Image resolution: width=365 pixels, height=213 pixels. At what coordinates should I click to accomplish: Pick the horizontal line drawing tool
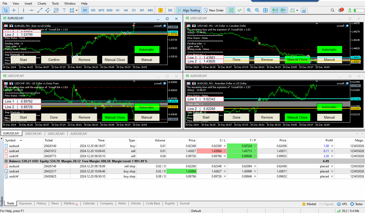coord(32,10)
